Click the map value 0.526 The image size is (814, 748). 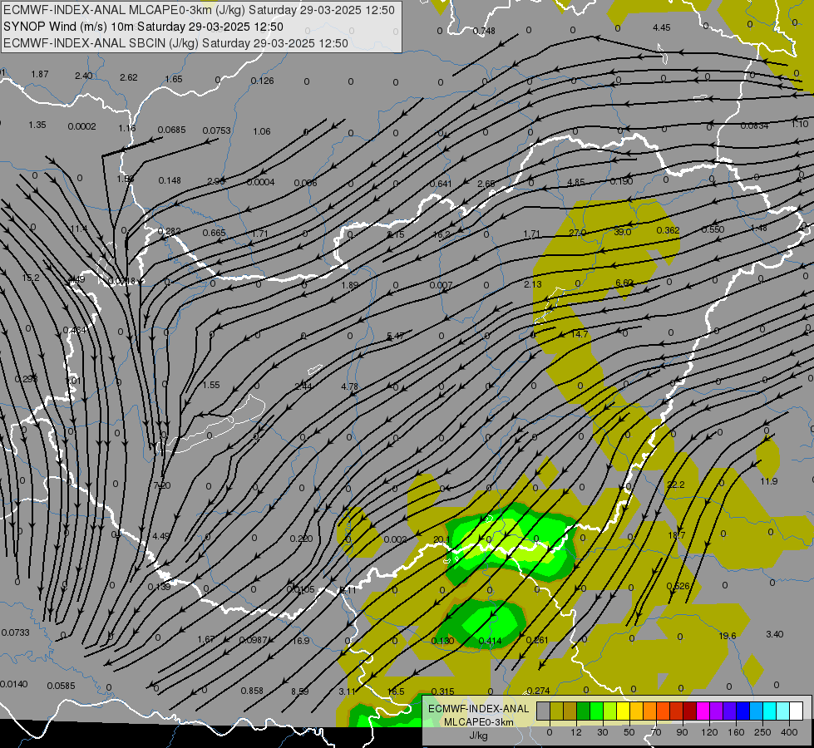(678, 586)
